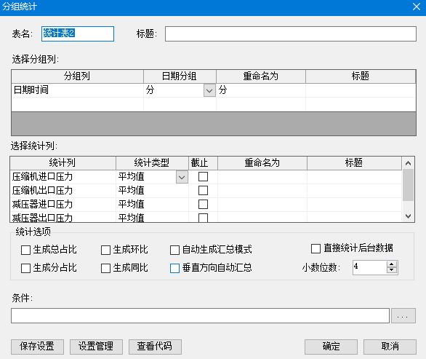This screenshot has width=426, height=359.
Task: Open 统计类型 dropdown for 压缩机进口压力
Action: [x=182, y=177]
